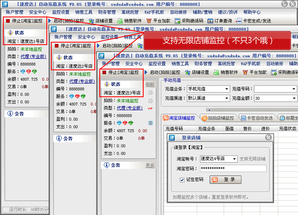298x215 pixels.
Task: Click 平台加款 in the front window toolbar
Action: click(x=255, y=72)
